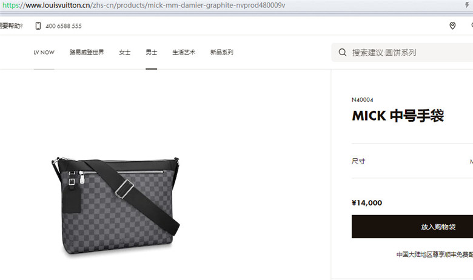Screen dimensions: 473x280
Task: Click the 需要帮助? help link
Action: pos(11,26)
